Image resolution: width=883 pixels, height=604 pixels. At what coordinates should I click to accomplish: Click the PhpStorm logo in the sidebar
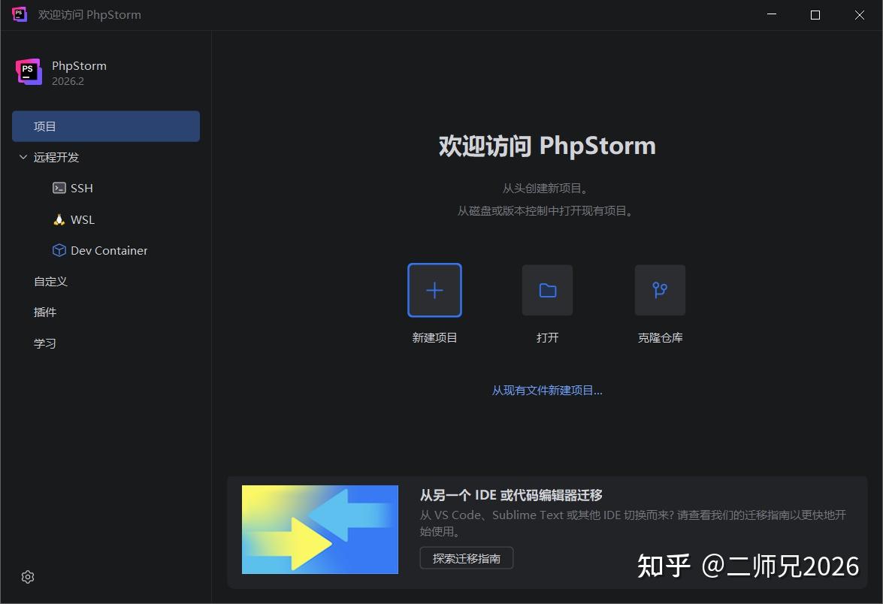[29, 72]
